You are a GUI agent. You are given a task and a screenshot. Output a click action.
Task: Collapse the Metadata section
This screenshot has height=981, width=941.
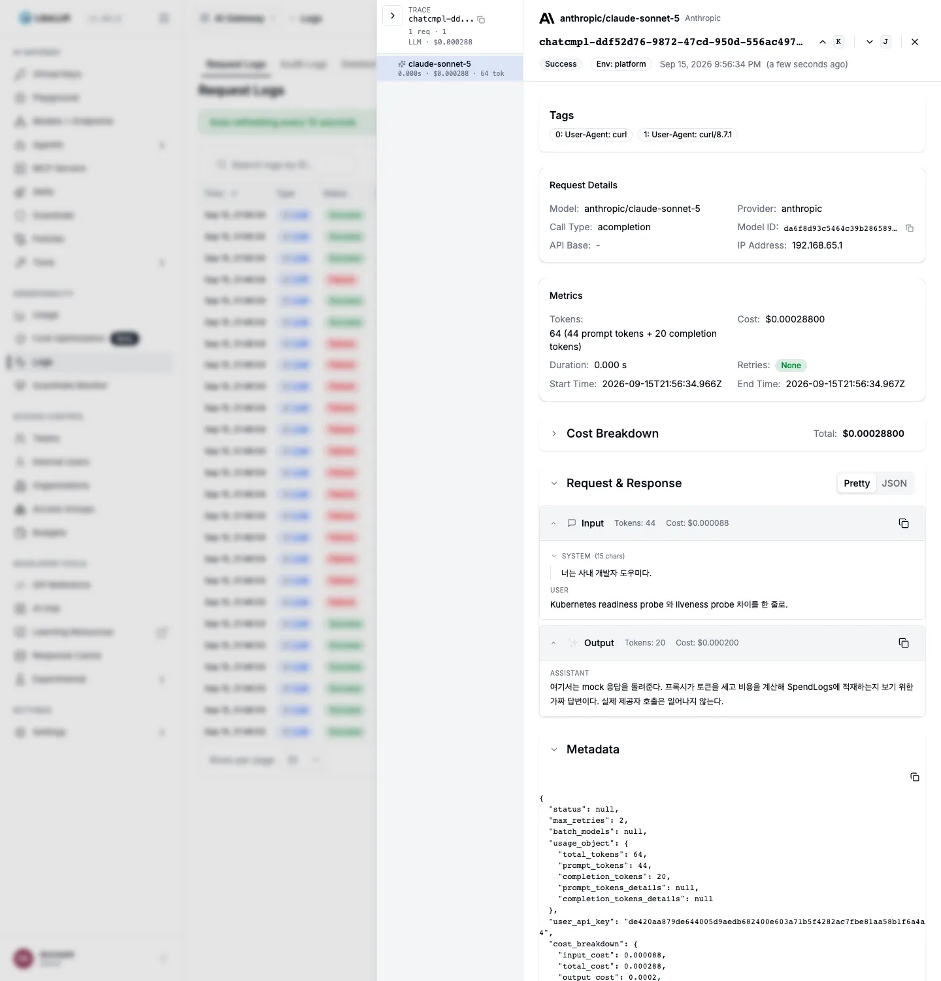(554, 749)
